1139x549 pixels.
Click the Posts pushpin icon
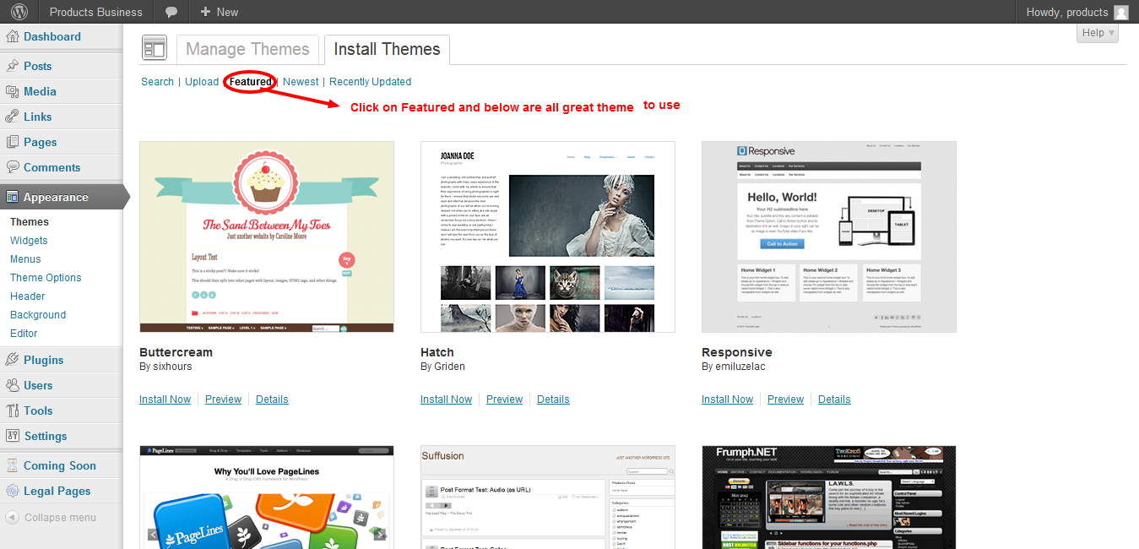[13, 66]
